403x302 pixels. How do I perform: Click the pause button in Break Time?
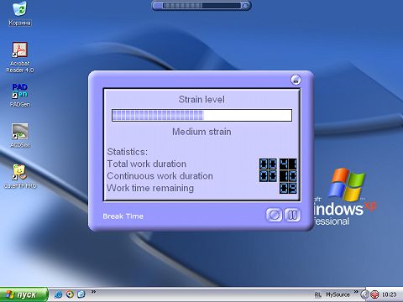click(x=292, y=215)
